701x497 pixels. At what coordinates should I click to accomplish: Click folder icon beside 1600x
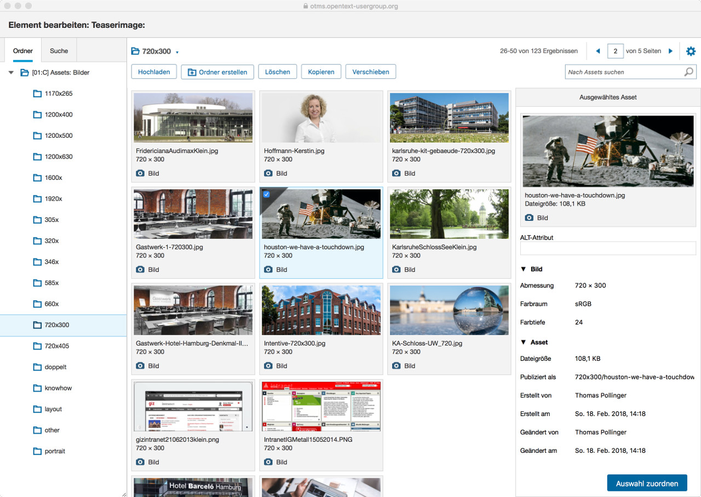pyautogui.click(x=37, y=178)
